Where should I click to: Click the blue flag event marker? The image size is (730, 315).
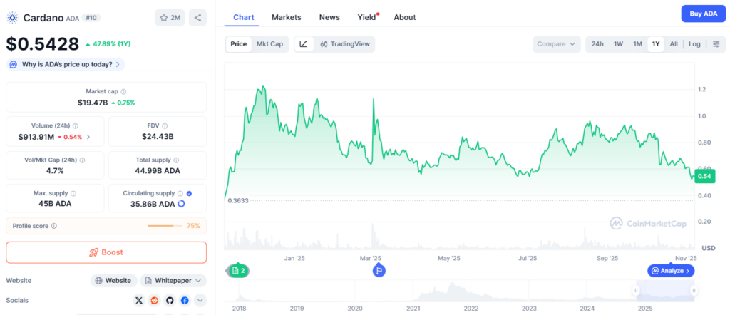click(x=379, y=270)
